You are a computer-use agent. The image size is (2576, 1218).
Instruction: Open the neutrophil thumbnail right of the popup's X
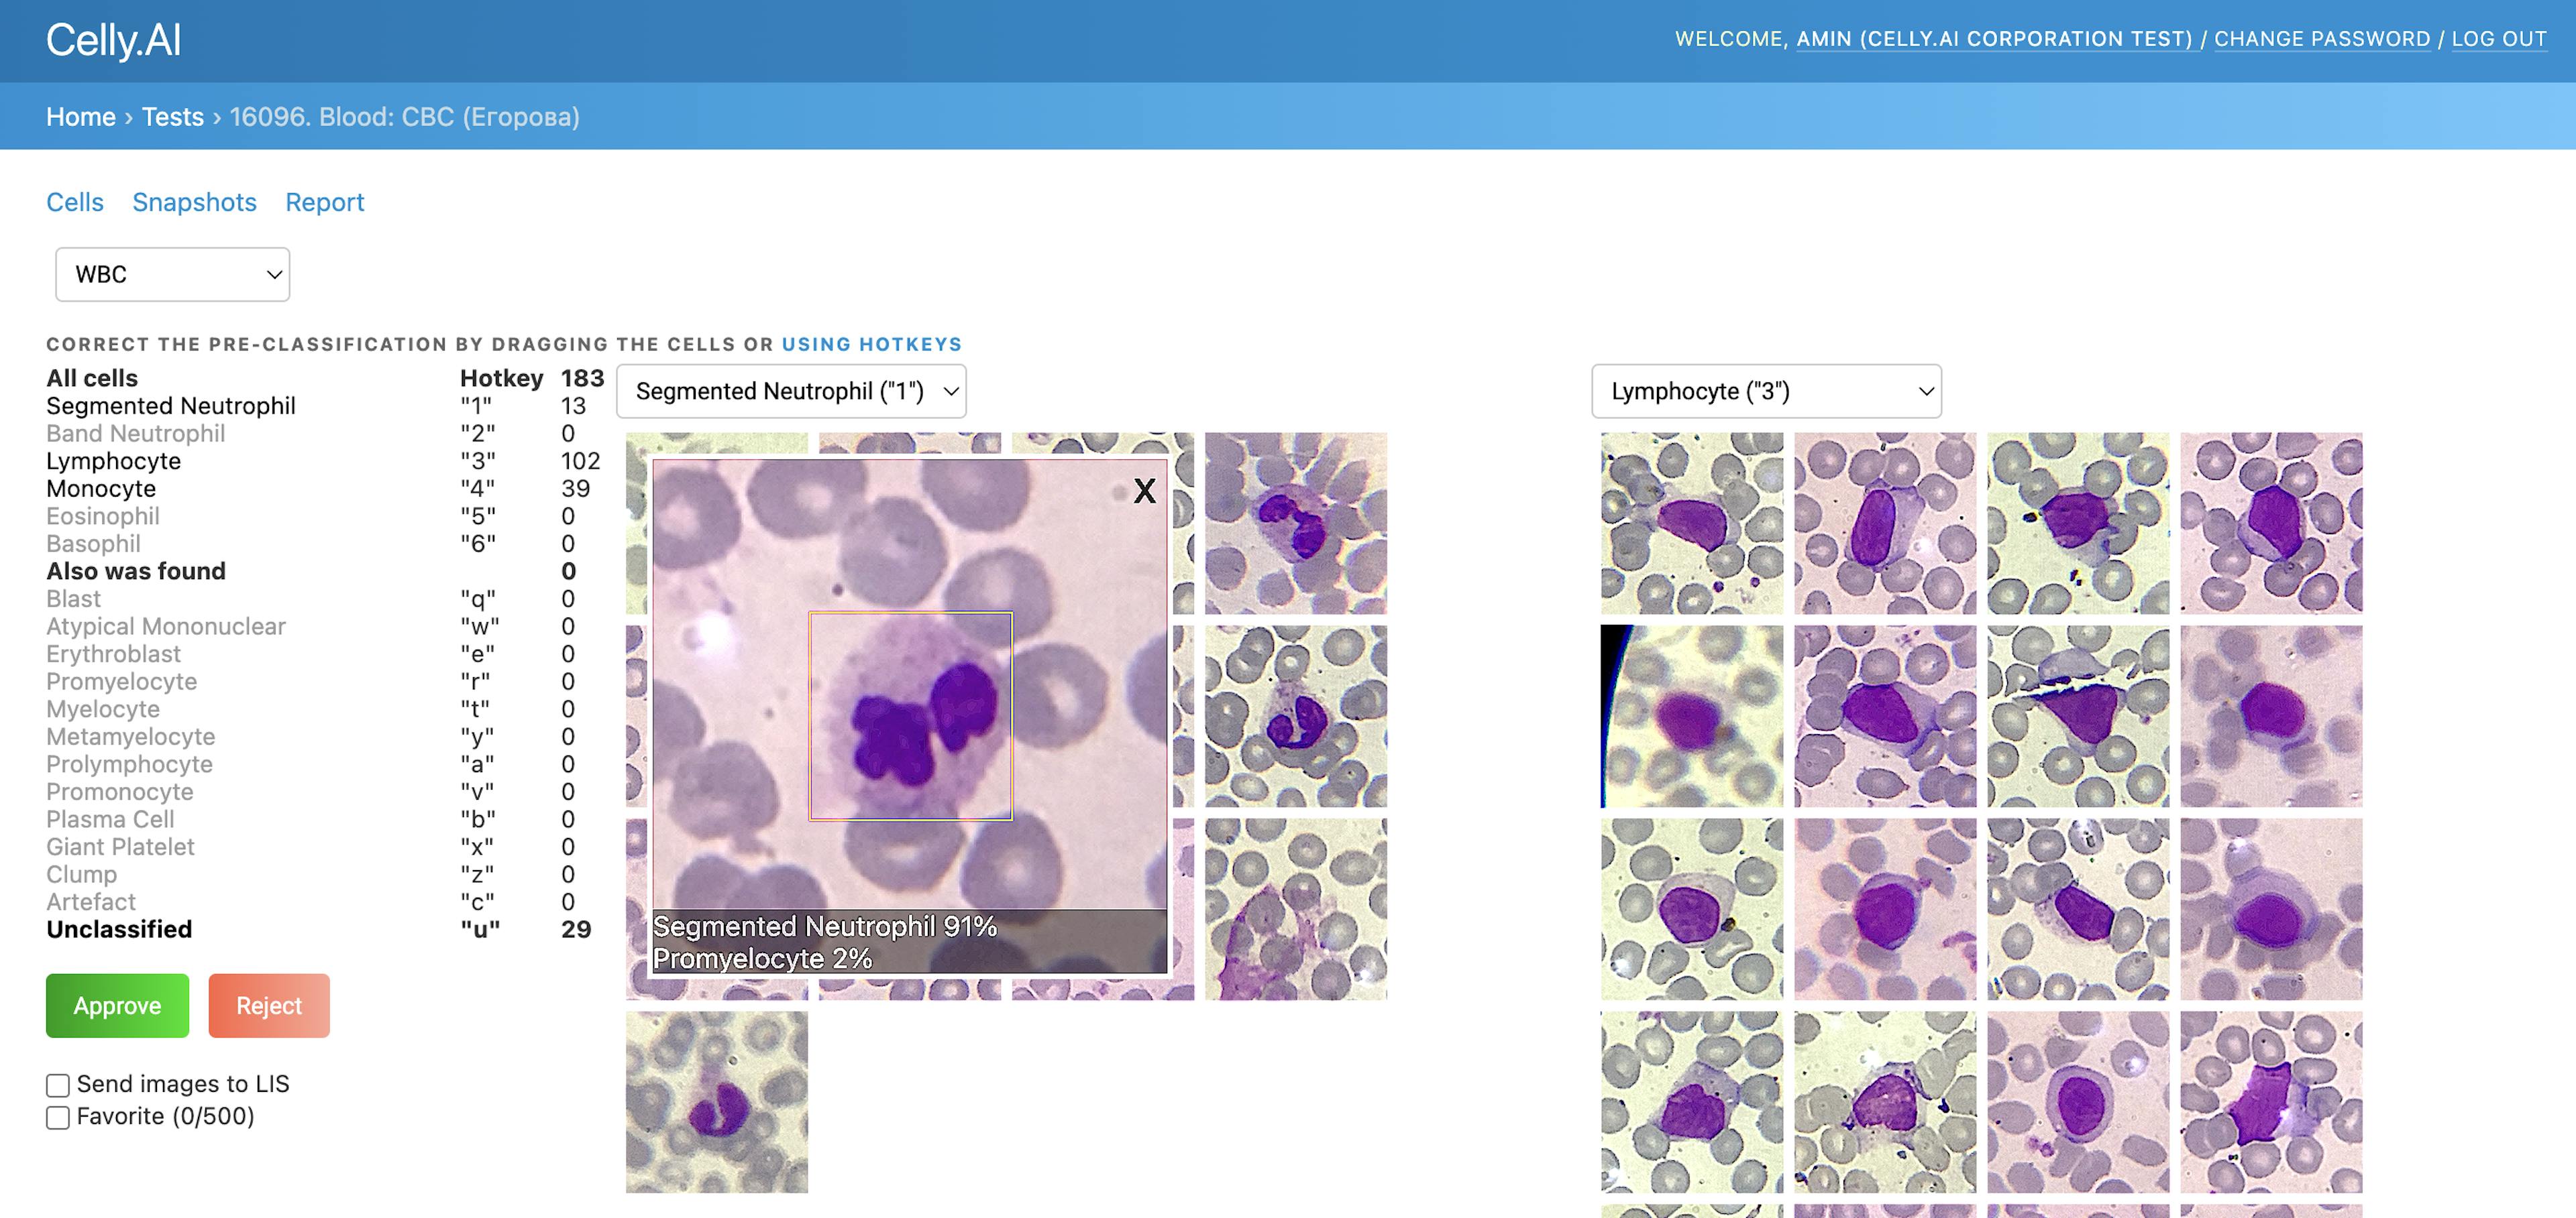(x=1296, y=523)
